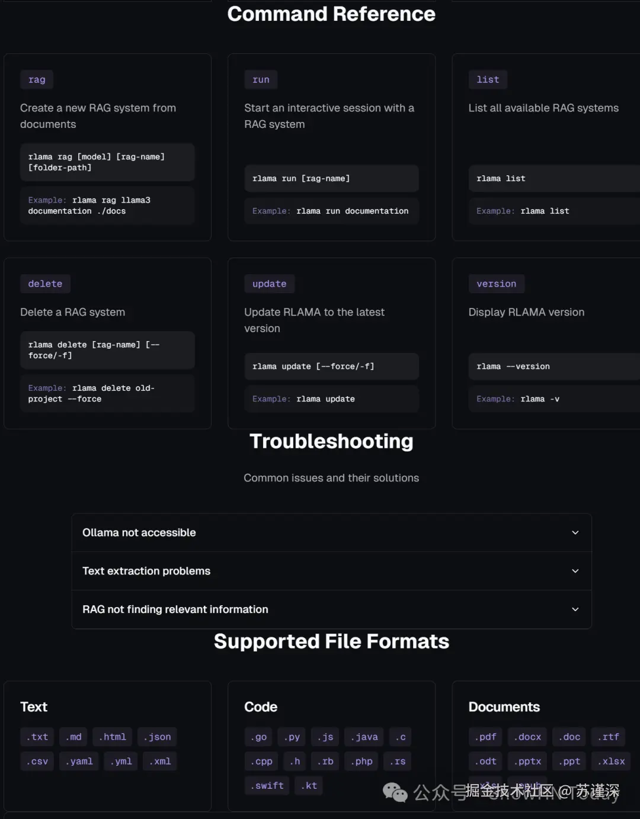Click the WeChat logo icon in watermark
Viewport: 640px width, 819px height.
click(395, 792)
